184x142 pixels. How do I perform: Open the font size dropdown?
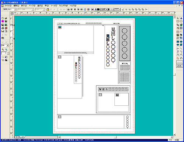click(44, 10)
